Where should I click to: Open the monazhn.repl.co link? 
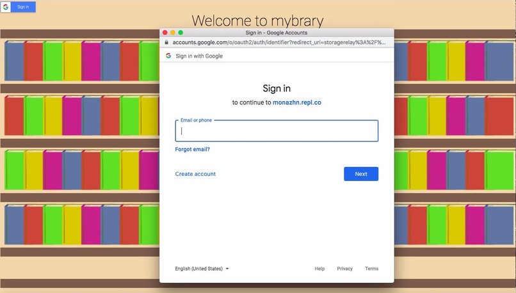[297, 102]
